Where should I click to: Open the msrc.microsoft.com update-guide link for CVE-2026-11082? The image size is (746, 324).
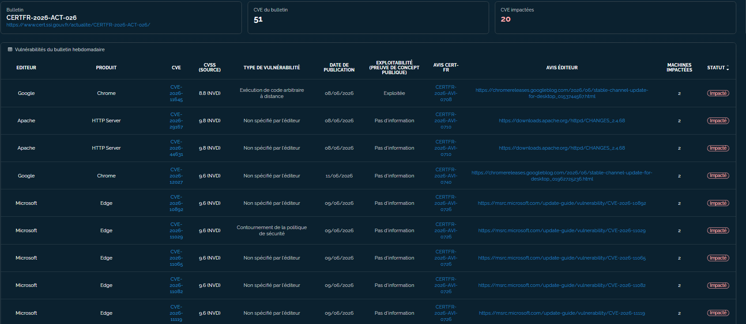[x=562, y=285]
